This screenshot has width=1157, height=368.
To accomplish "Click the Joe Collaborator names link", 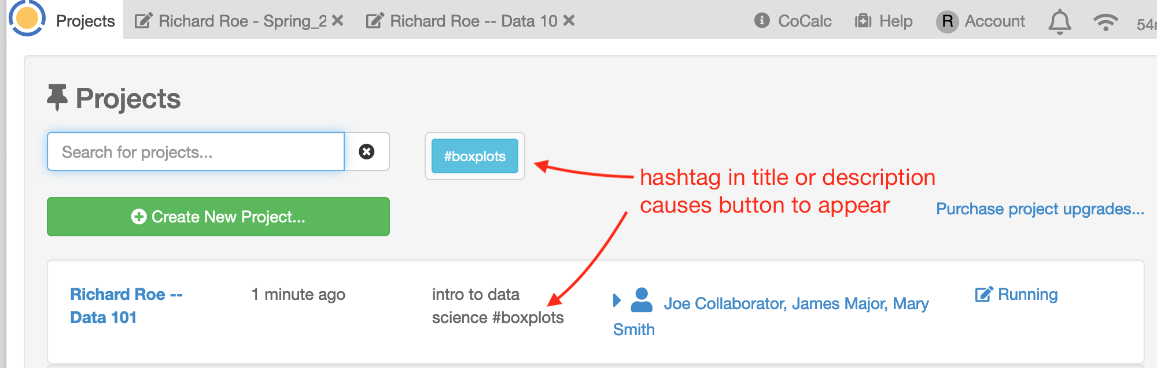I will point(795,304).
